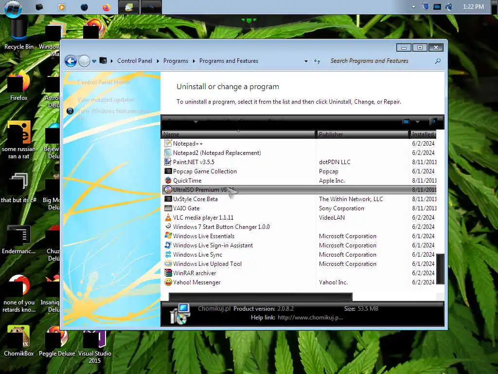Open the chomikuj help link in details pane
The image size is (498, 374).
pos(310,318)
